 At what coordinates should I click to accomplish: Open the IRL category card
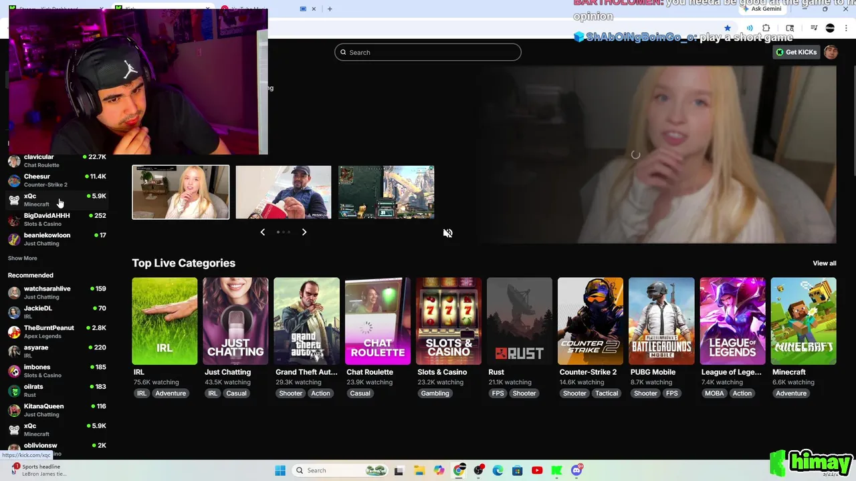165,321
